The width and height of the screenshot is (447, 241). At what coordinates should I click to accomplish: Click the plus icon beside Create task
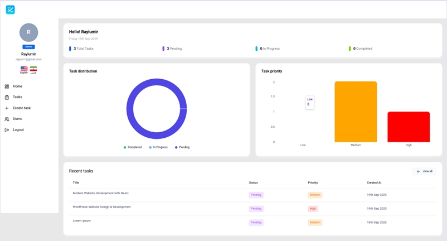click(x=7, y=108)
